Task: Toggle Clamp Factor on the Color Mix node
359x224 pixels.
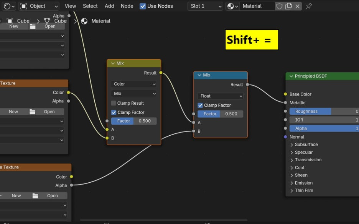Action: click(114, 112)
